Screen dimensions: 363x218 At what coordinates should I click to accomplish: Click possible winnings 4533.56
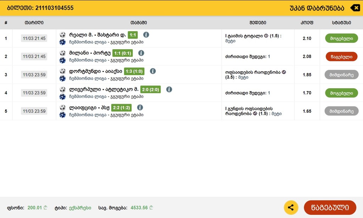[139, 208]
